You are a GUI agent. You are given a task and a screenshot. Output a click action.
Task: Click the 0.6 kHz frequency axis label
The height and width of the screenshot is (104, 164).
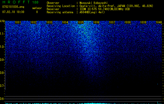click(2, 99)
